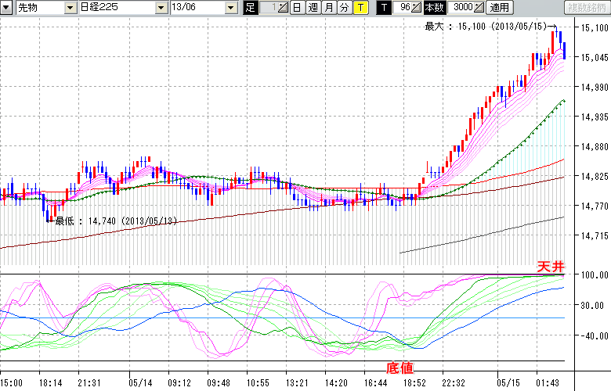Click the 複数銘柄 multiple symbols button

pyautogui.click(x=586, y=7)
